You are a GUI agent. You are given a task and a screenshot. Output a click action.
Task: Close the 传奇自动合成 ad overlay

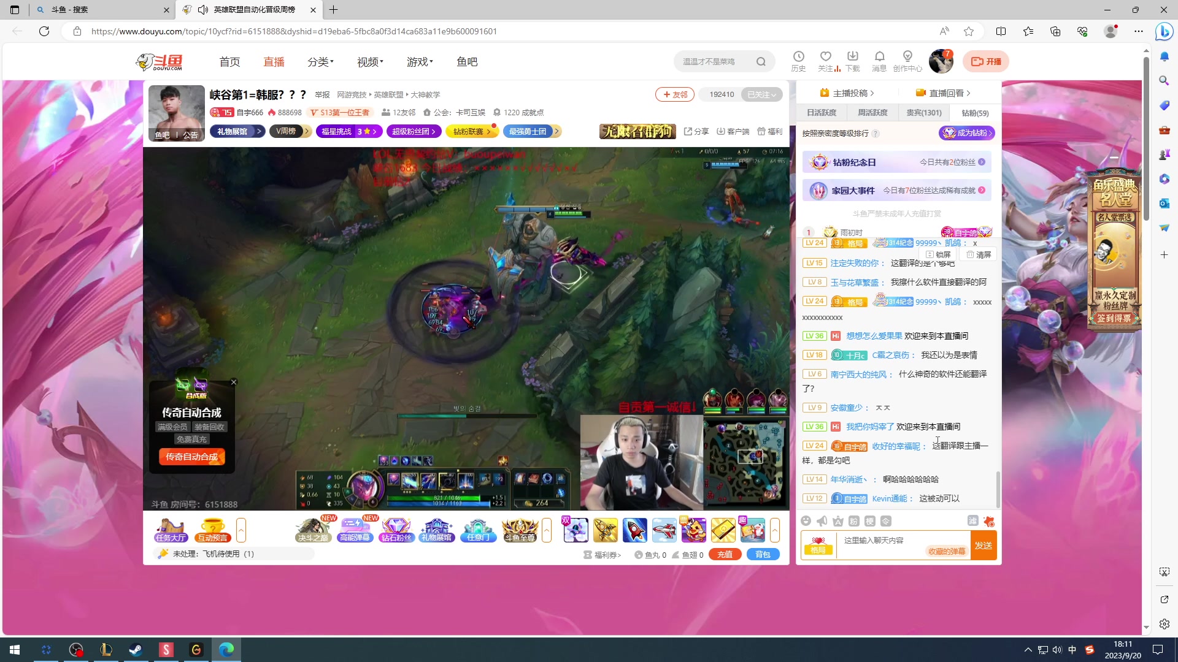click(x=234, y=382)
